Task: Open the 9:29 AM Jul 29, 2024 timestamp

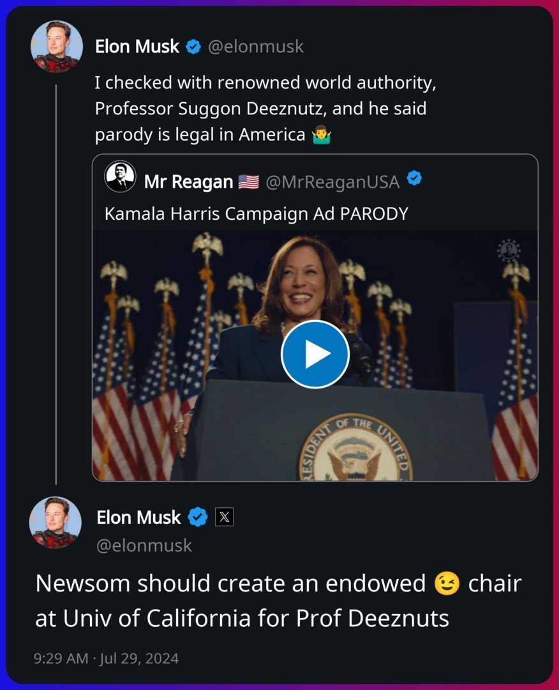Action: (106, 659)
